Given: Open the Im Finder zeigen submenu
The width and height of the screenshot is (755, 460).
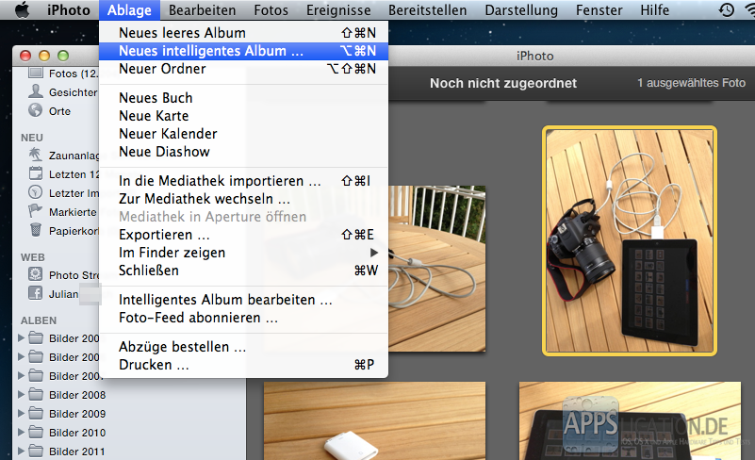Looking at the screenshot, I should tap(243, 253).
